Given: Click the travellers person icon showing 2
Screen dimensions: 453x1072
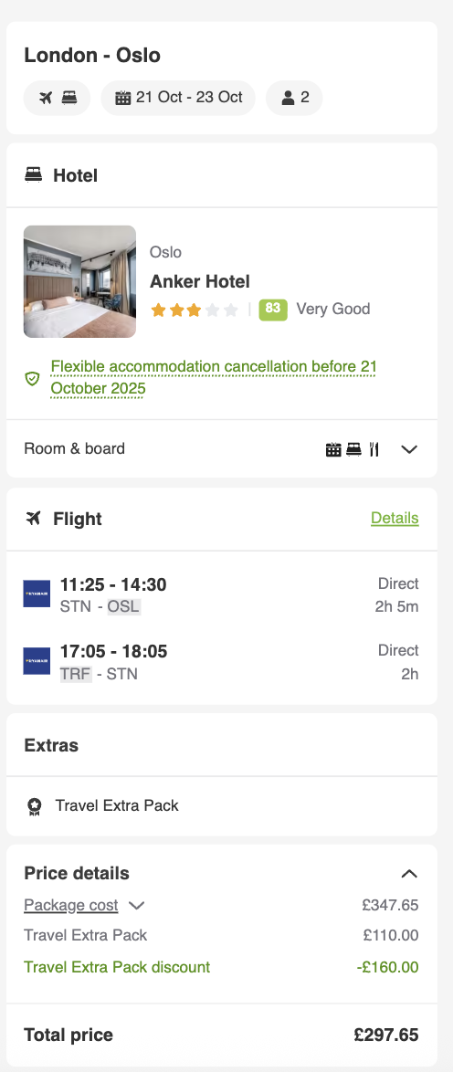Looking at the screenshot, I should pos(288,98).
